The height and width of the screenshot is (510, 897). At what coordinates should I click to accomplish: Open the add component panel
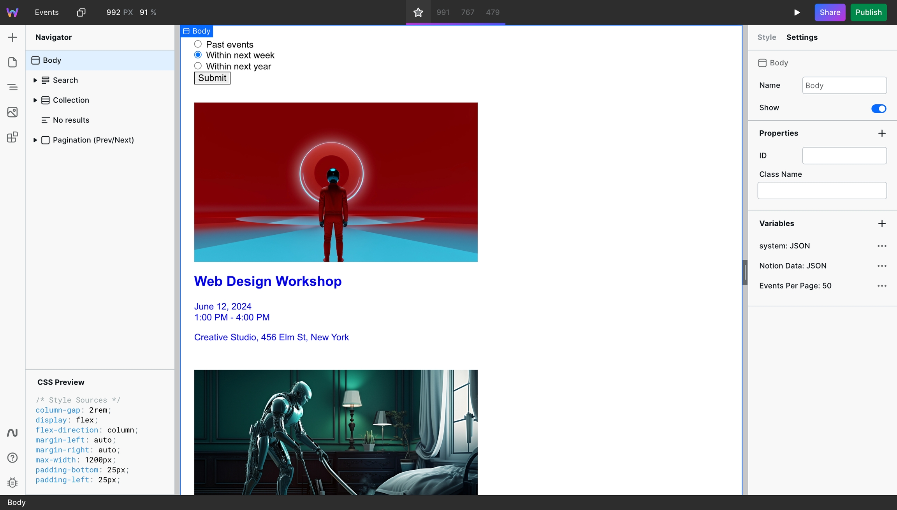(13, 37)
